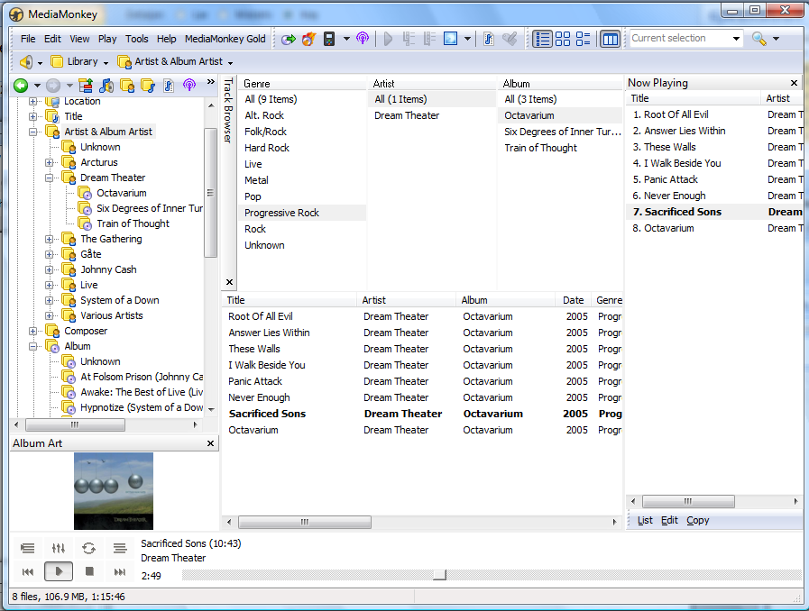The image size is (809, 611).
Task: Click the Copy button under Now Playing
Action: [697, 520]
